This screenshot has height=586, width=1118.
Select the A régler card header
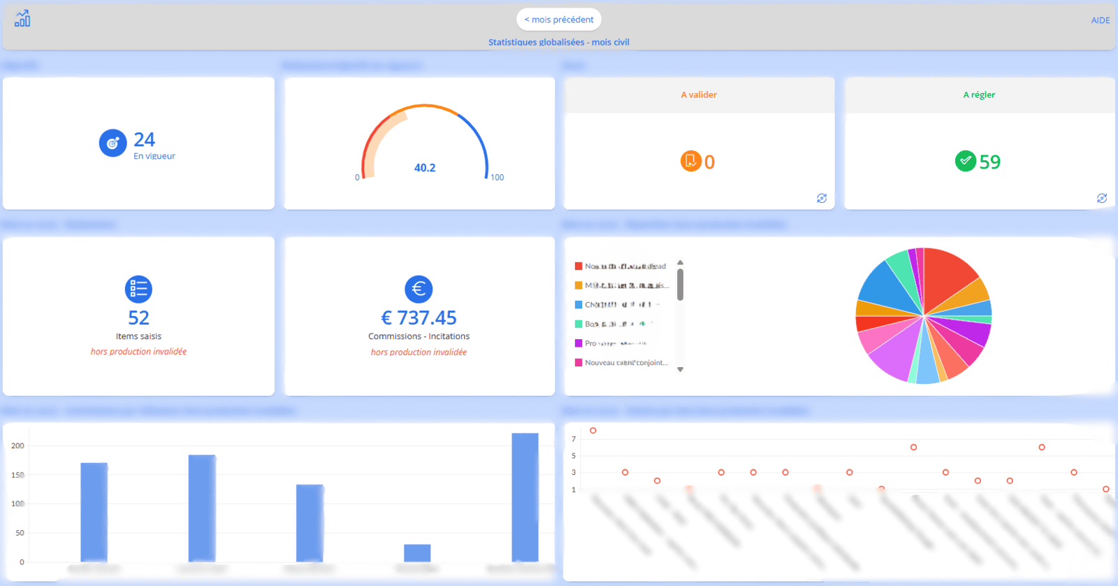click(979, 95)
